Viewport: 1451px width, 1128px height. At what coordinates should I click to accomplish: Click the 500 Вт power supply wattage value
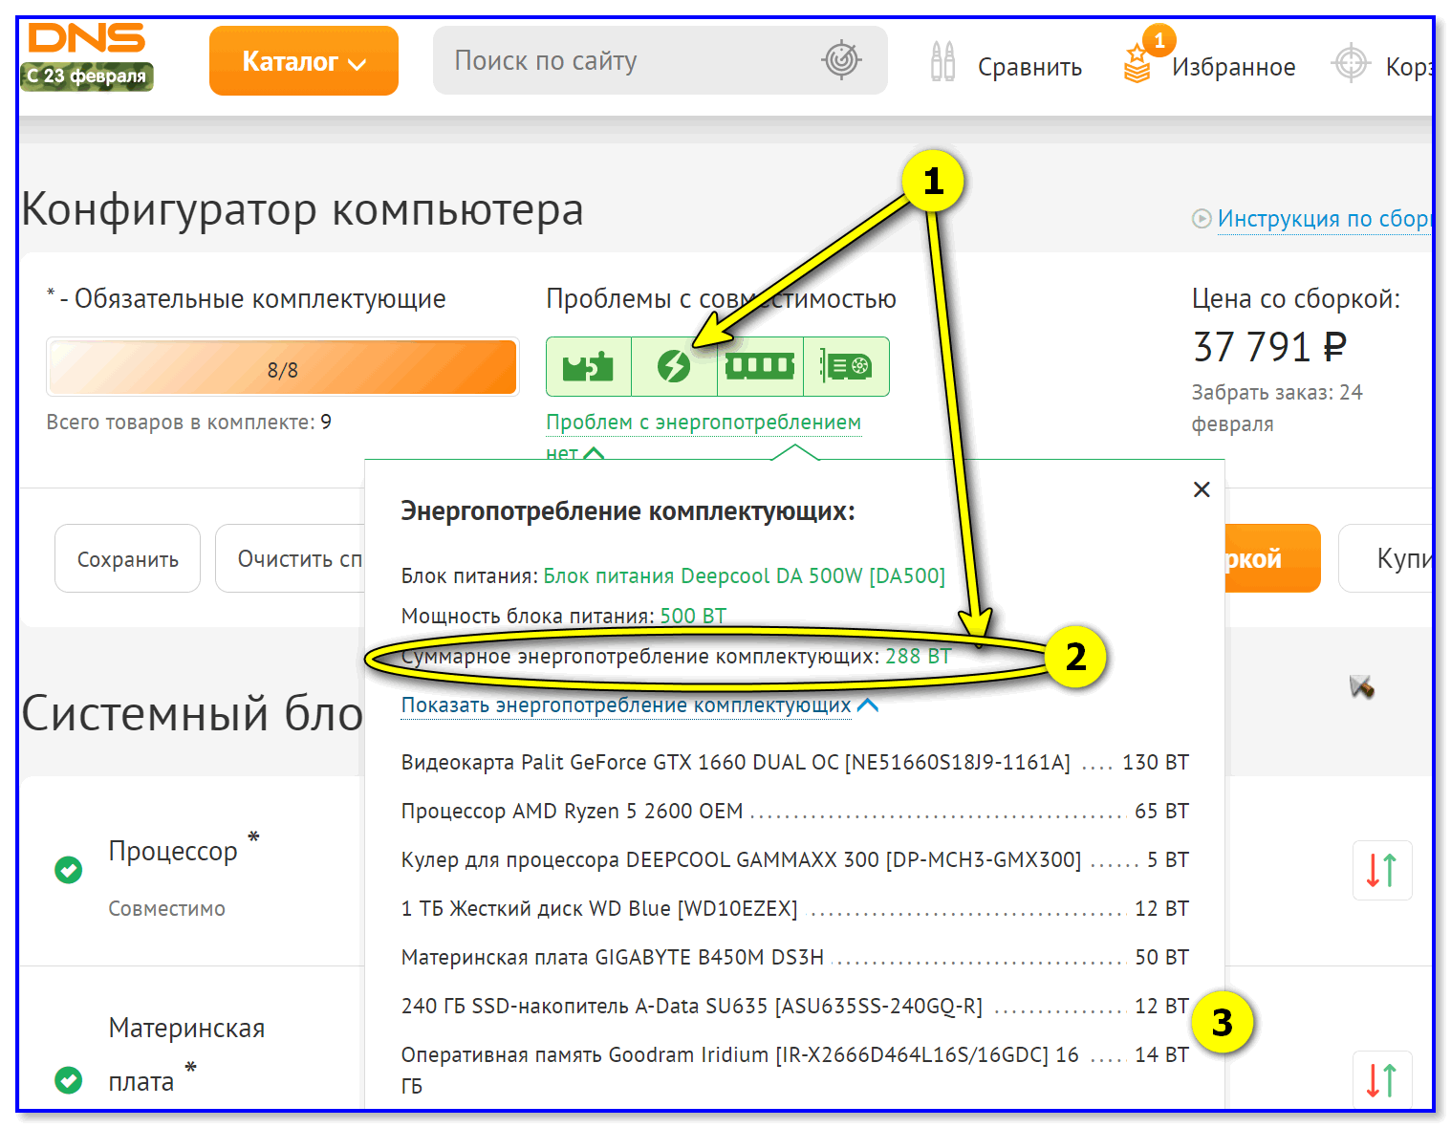[x=693, y=616]
